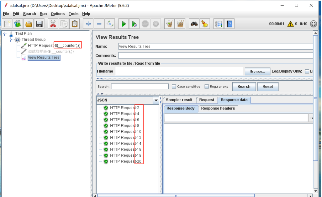The height and width of the screenshot is (197, 322).
Task: Click the Name input field
Action: pos(216,47)
